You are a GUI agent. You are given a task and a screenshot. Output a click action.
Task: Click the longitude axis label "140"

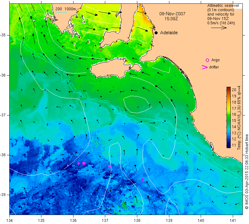tap(201, 220)
